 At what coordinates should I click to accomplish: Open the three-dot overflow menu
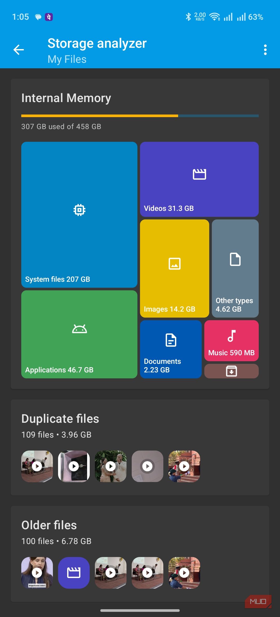coord(265,50)
